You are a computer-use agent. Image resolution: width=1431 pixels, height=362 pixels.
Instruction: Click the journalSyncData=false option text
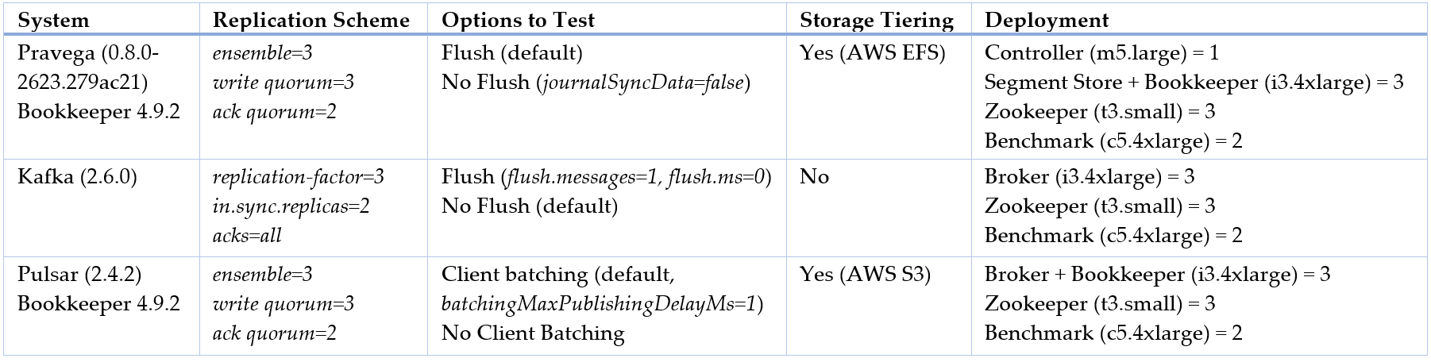point(642,83)
